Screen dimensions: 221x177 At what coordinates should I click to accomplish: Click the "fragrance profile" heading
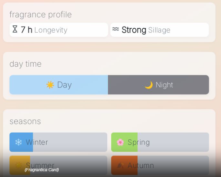tap(40, 15)
